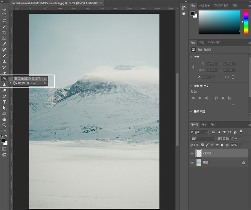Open the Color panel options menu
Screen dimensions: 251x210
pos(250,6)
